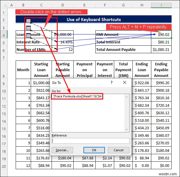Close the Go To dialog

[x=125, y=82]
